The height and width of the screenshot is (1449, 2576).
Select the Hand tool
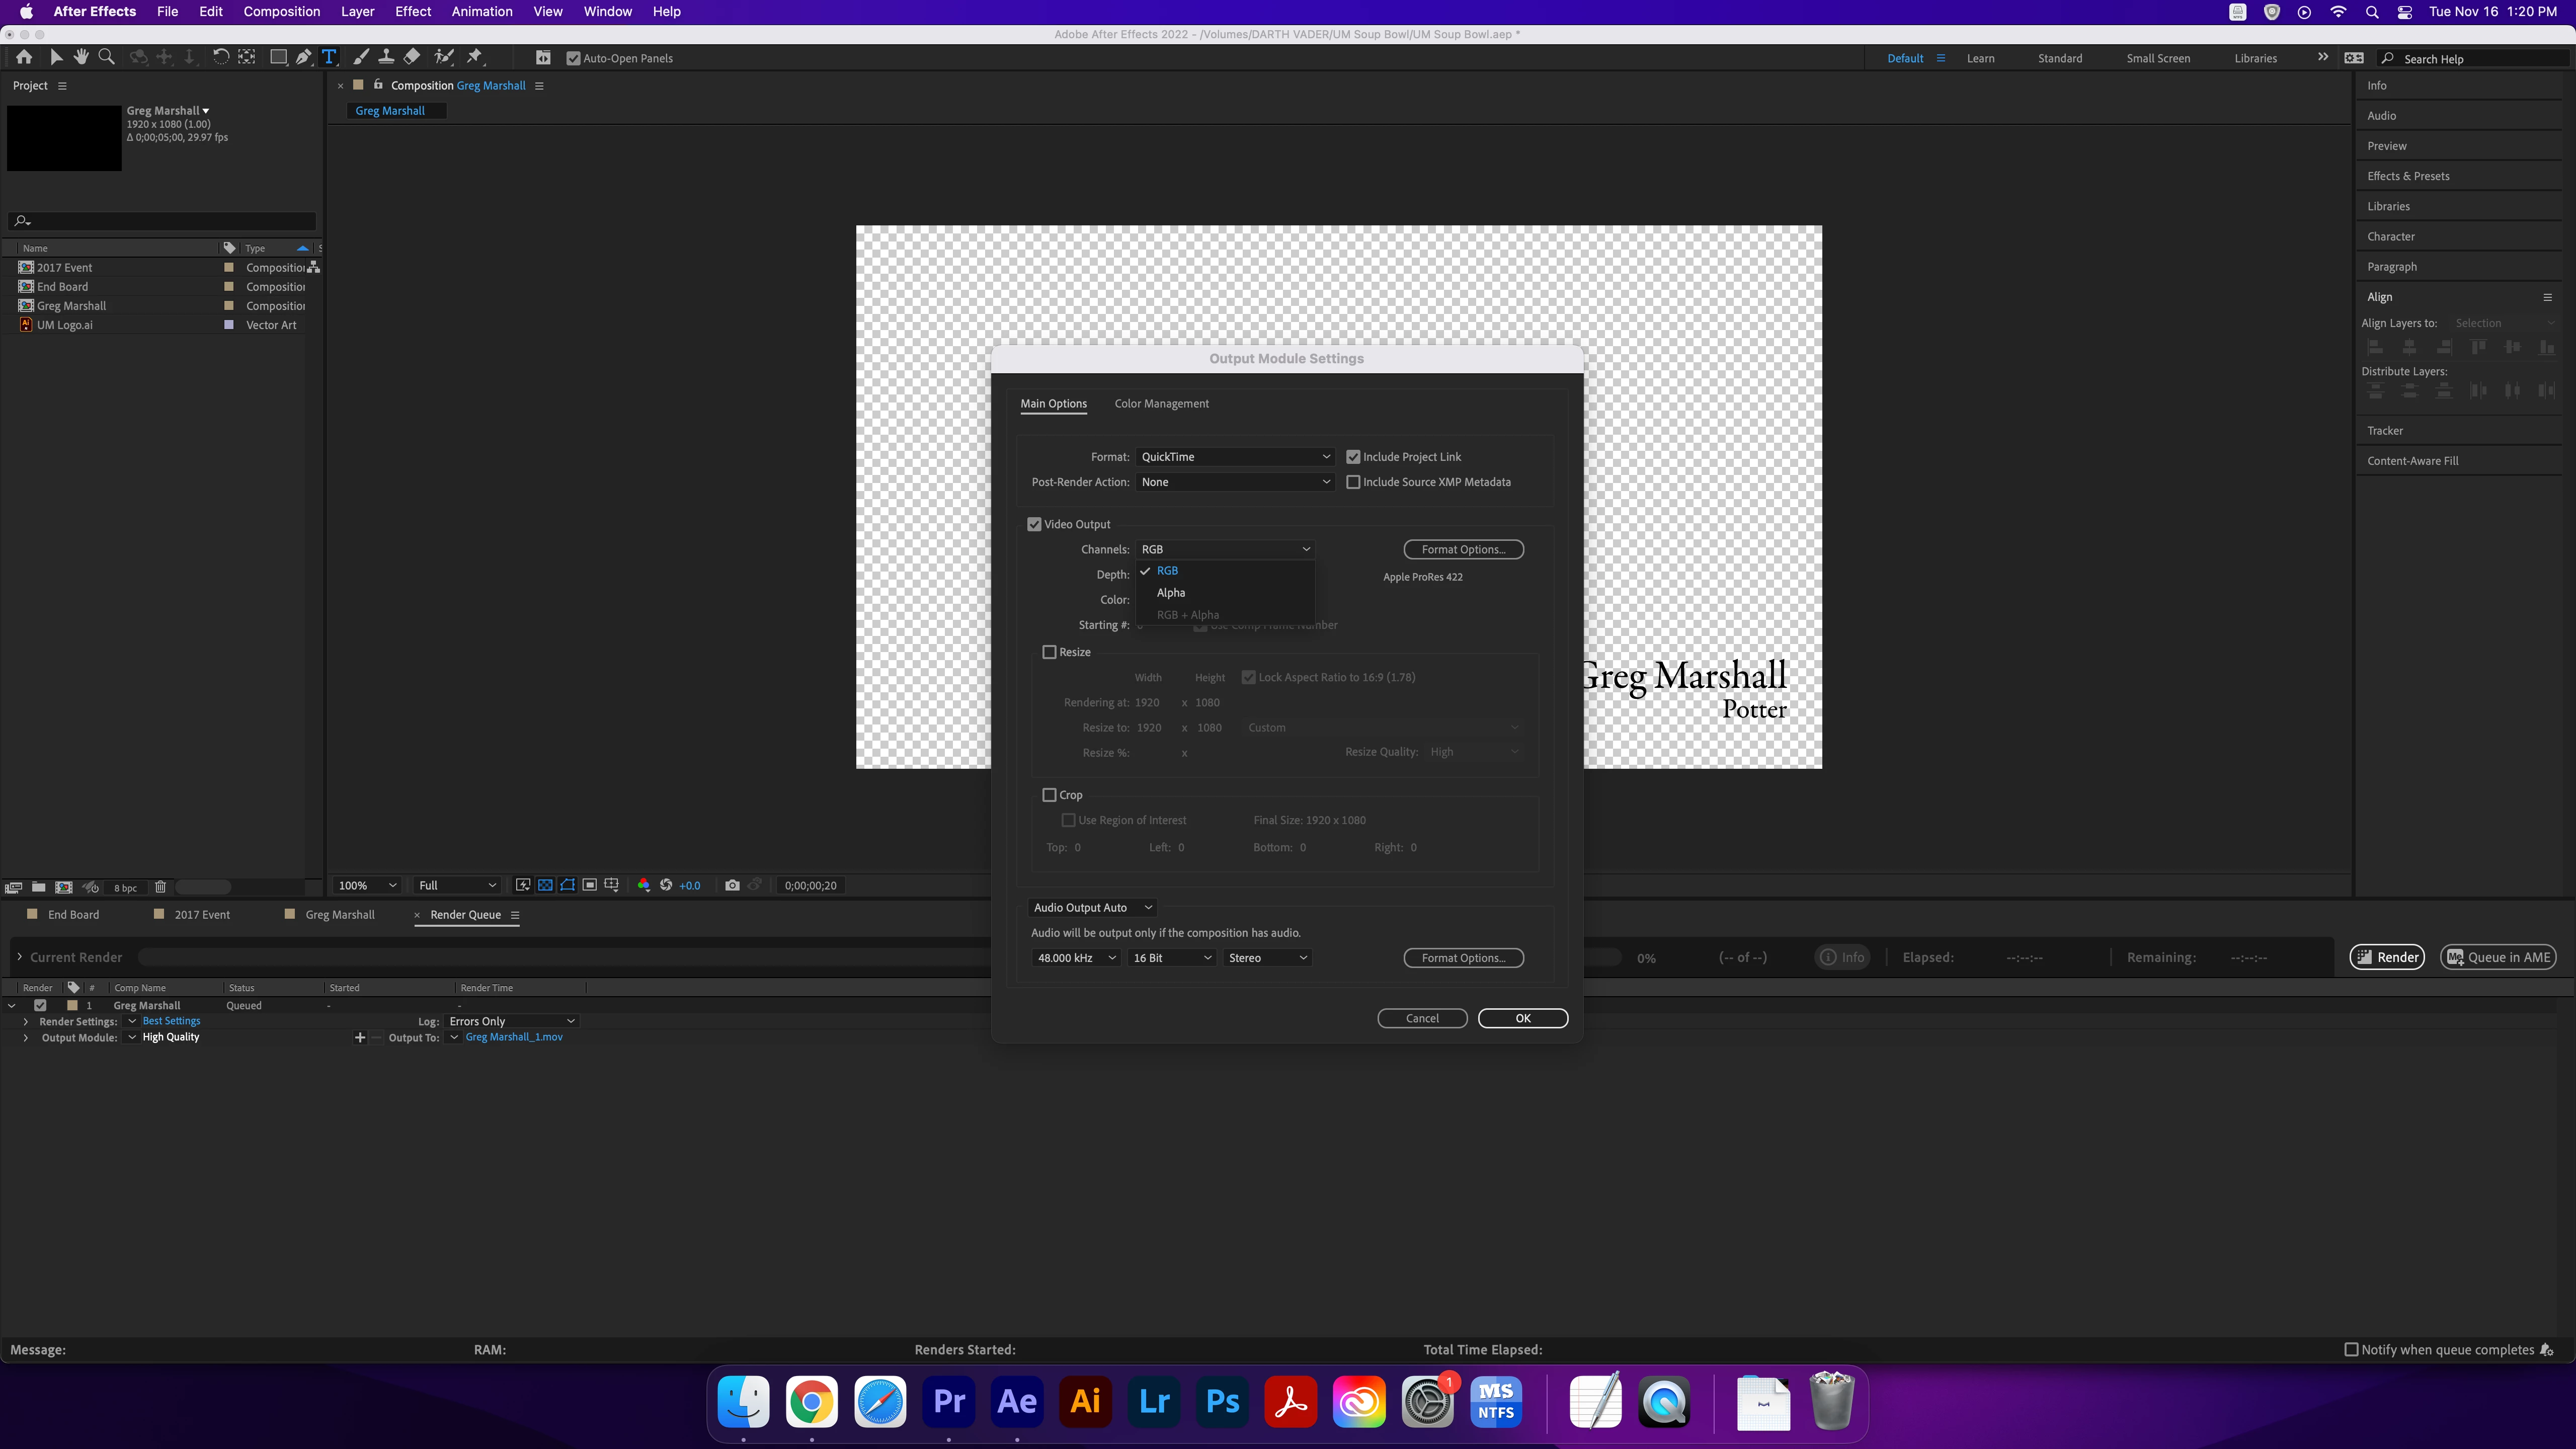tap(80, 57)
